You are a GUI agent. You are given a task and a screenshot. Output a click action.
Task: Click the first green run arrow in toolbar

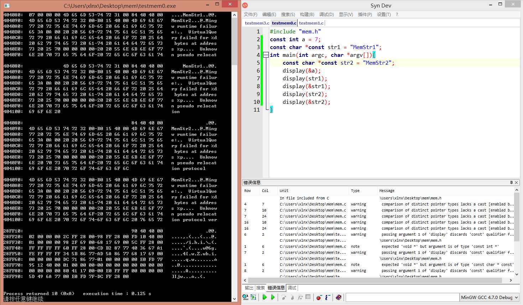265,297
